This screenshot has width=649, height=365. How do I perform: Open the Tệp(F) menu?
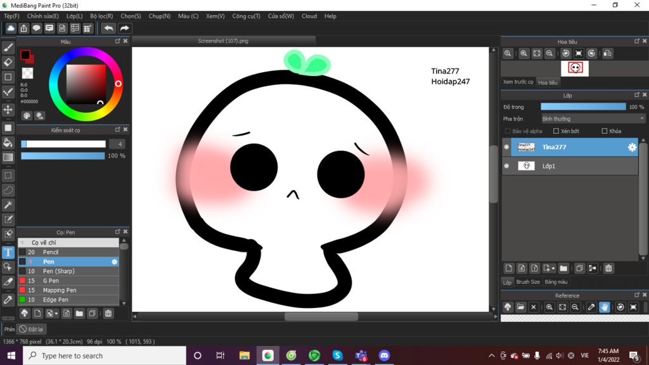(x=11, y=16)
